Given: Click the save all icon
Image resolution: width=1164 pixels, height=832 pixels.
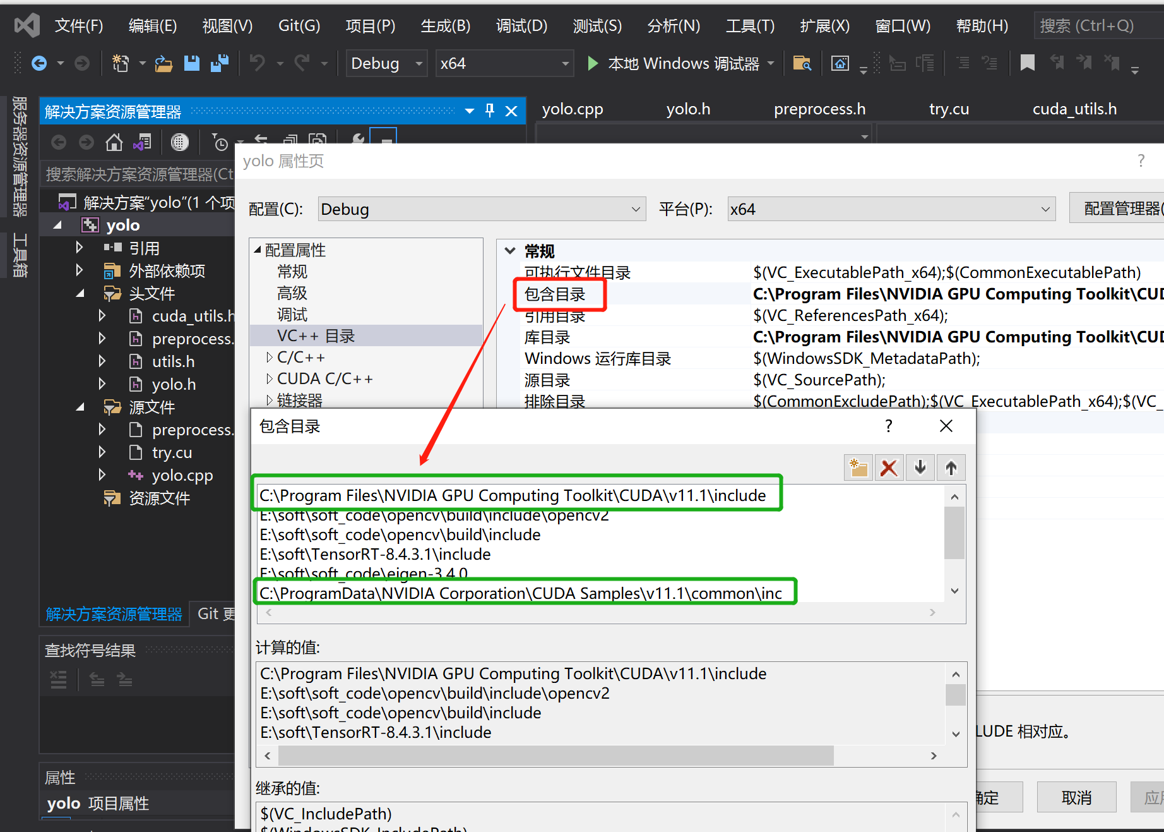Looking at the screenshot, I should pos(220,63).
